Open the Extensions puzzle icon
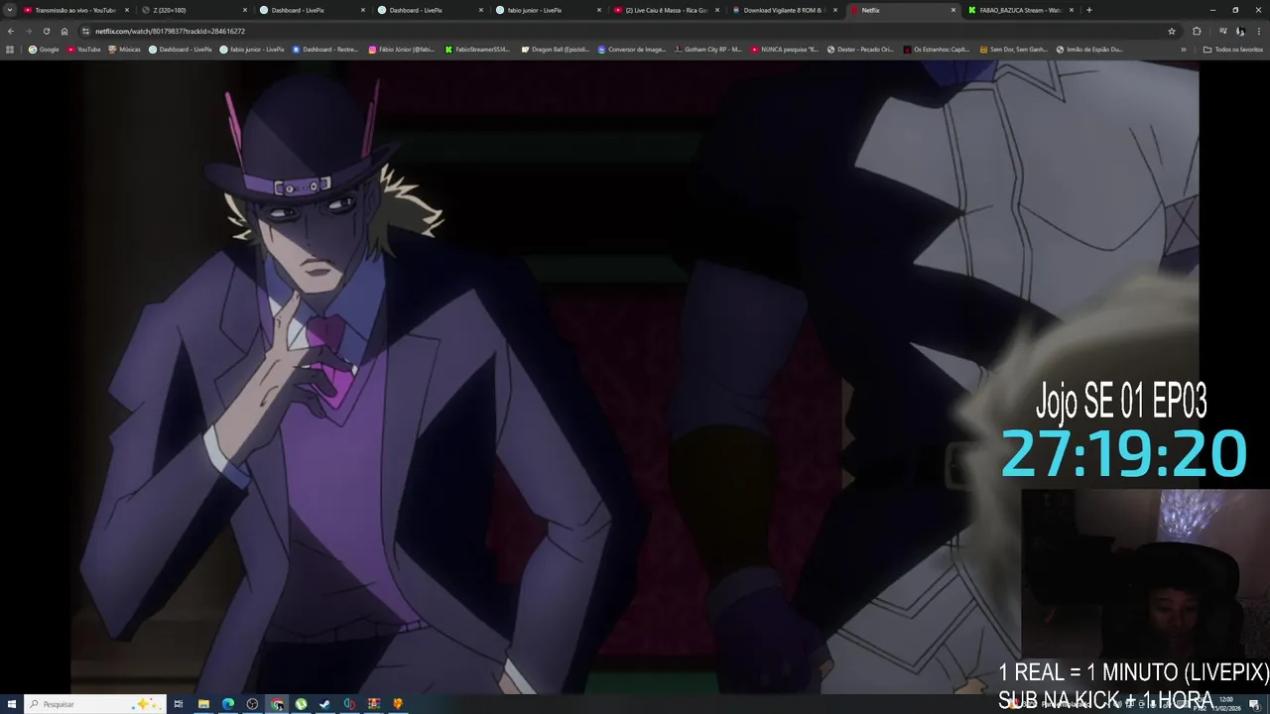Viewport: 1270px width, 714px height. click(1197, 31)
